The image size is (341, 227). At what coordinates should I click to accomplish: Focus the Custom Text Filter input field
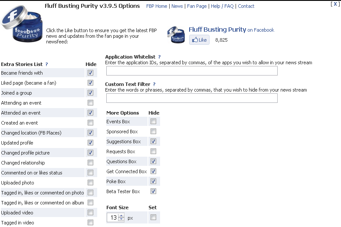pyautogui.click(x=192, y=98)
